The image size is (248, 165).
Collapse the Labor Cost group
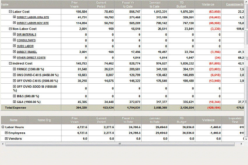pos(10,12)
